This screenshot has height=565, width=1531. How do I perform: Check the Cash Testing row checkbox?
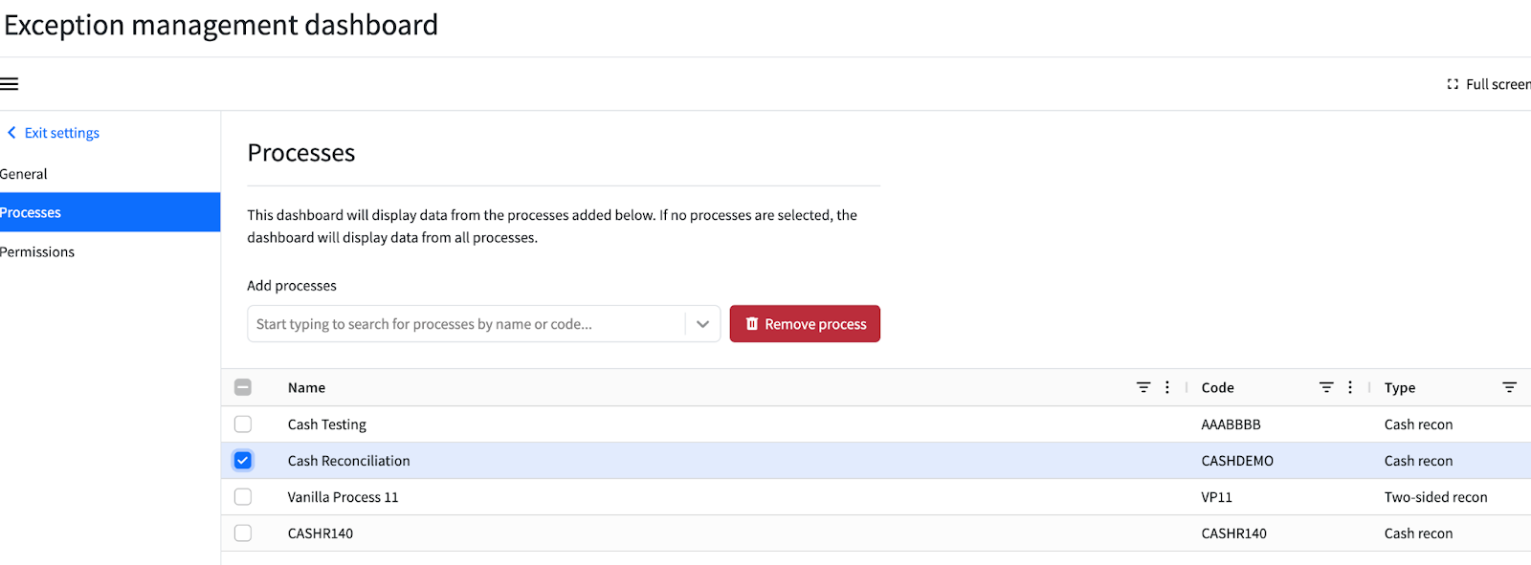pyautogui.click(x=243, y=424)
